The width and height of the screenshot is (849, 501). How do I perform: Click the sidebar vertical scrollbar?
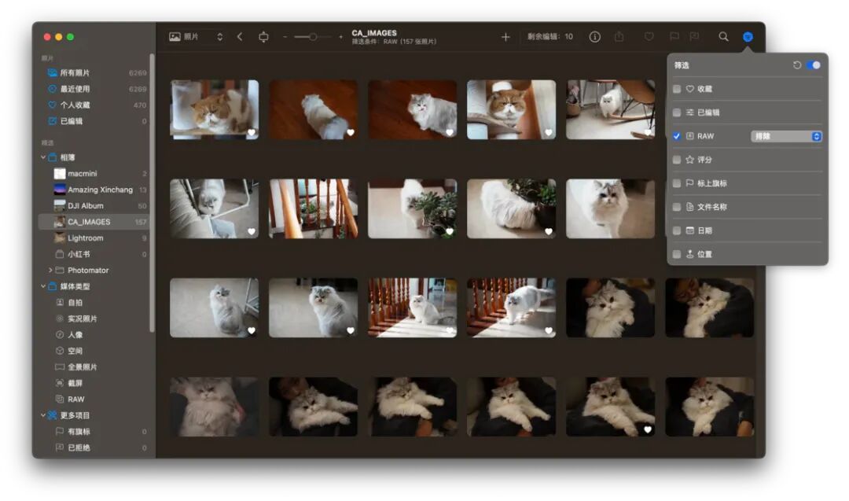pos(153,192)
